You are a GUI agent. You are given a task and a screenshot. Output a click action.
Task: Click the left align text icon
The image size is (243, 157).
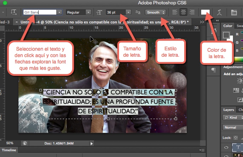click(x=175, y=12)
